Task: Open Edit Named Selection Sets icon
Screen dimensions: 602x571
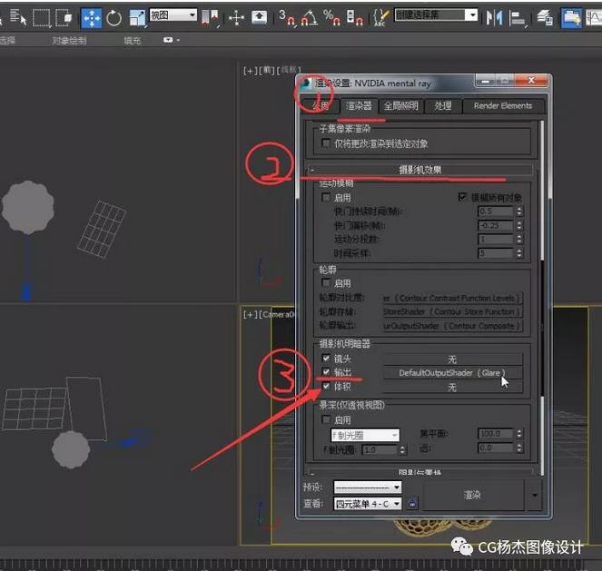Action: pos(380,17)
